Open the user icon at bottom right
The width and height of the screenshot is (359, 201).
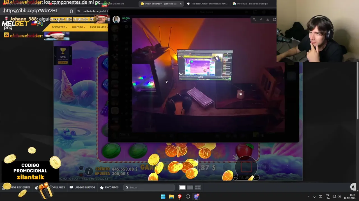click(x=353, y=187)
